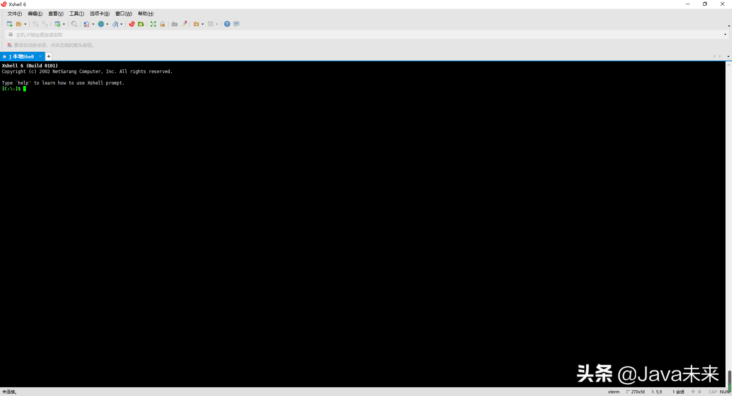Click the status bar down arrow
732x396 pixels.
(700, 391)
